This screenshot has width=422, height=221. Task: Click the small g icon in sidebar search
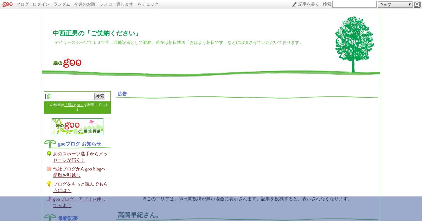pyautogui.click(x=48, y=96)
